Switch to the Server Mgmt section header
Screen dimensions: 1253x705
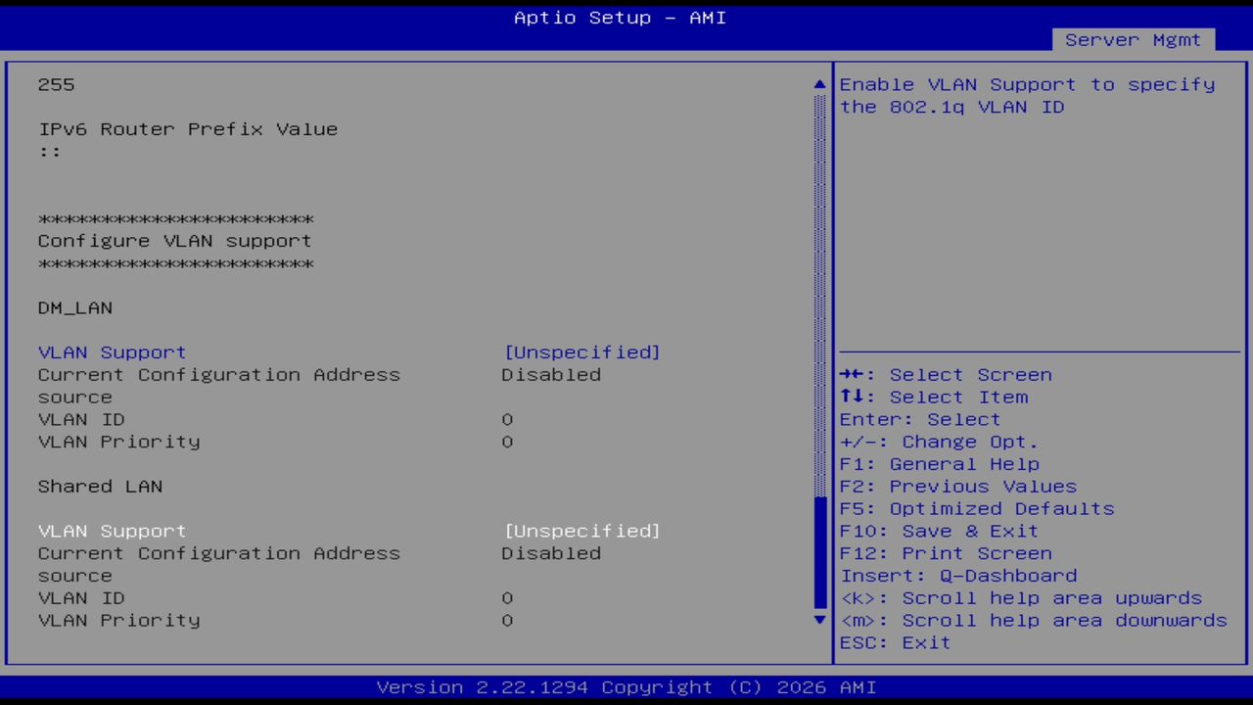tap(1132, 39)
